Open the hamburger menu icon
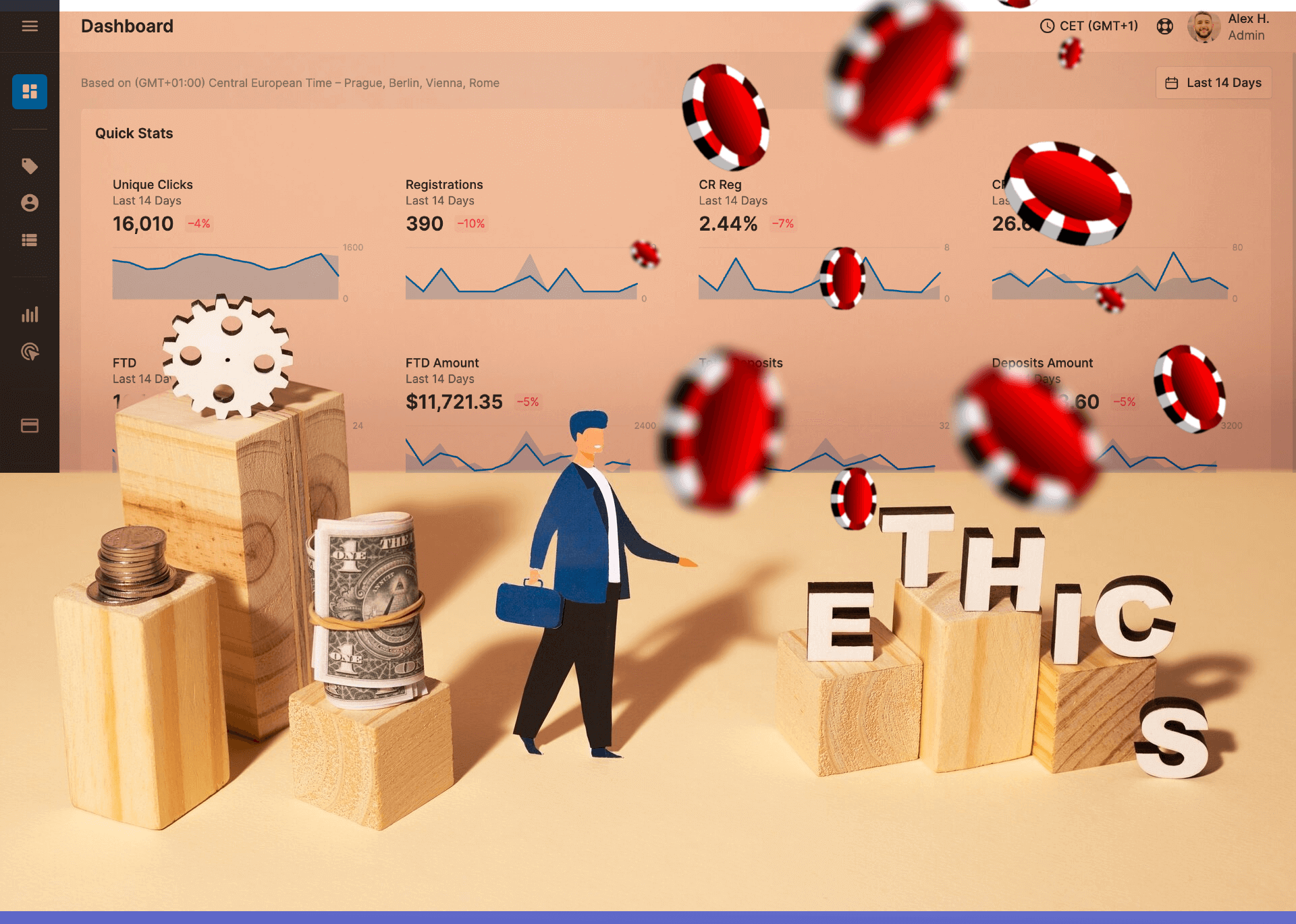This screenshot has height=924, width=1296. pyautogui.click(x=30, y=26)
